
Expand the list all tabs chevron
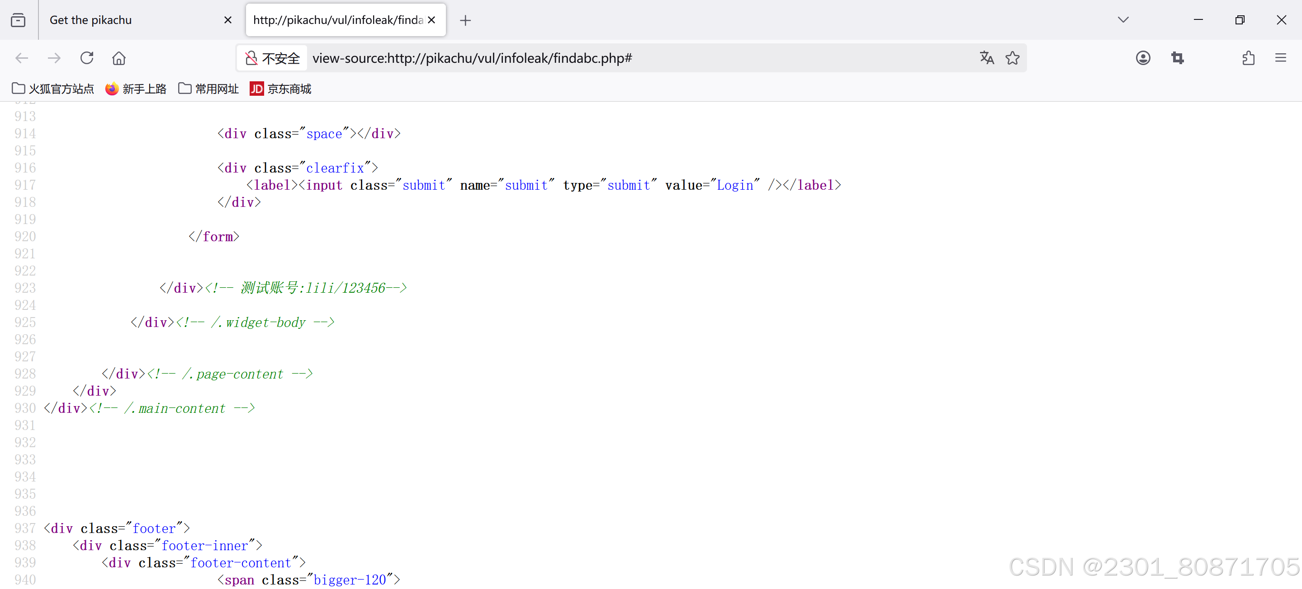(1122, 20)
